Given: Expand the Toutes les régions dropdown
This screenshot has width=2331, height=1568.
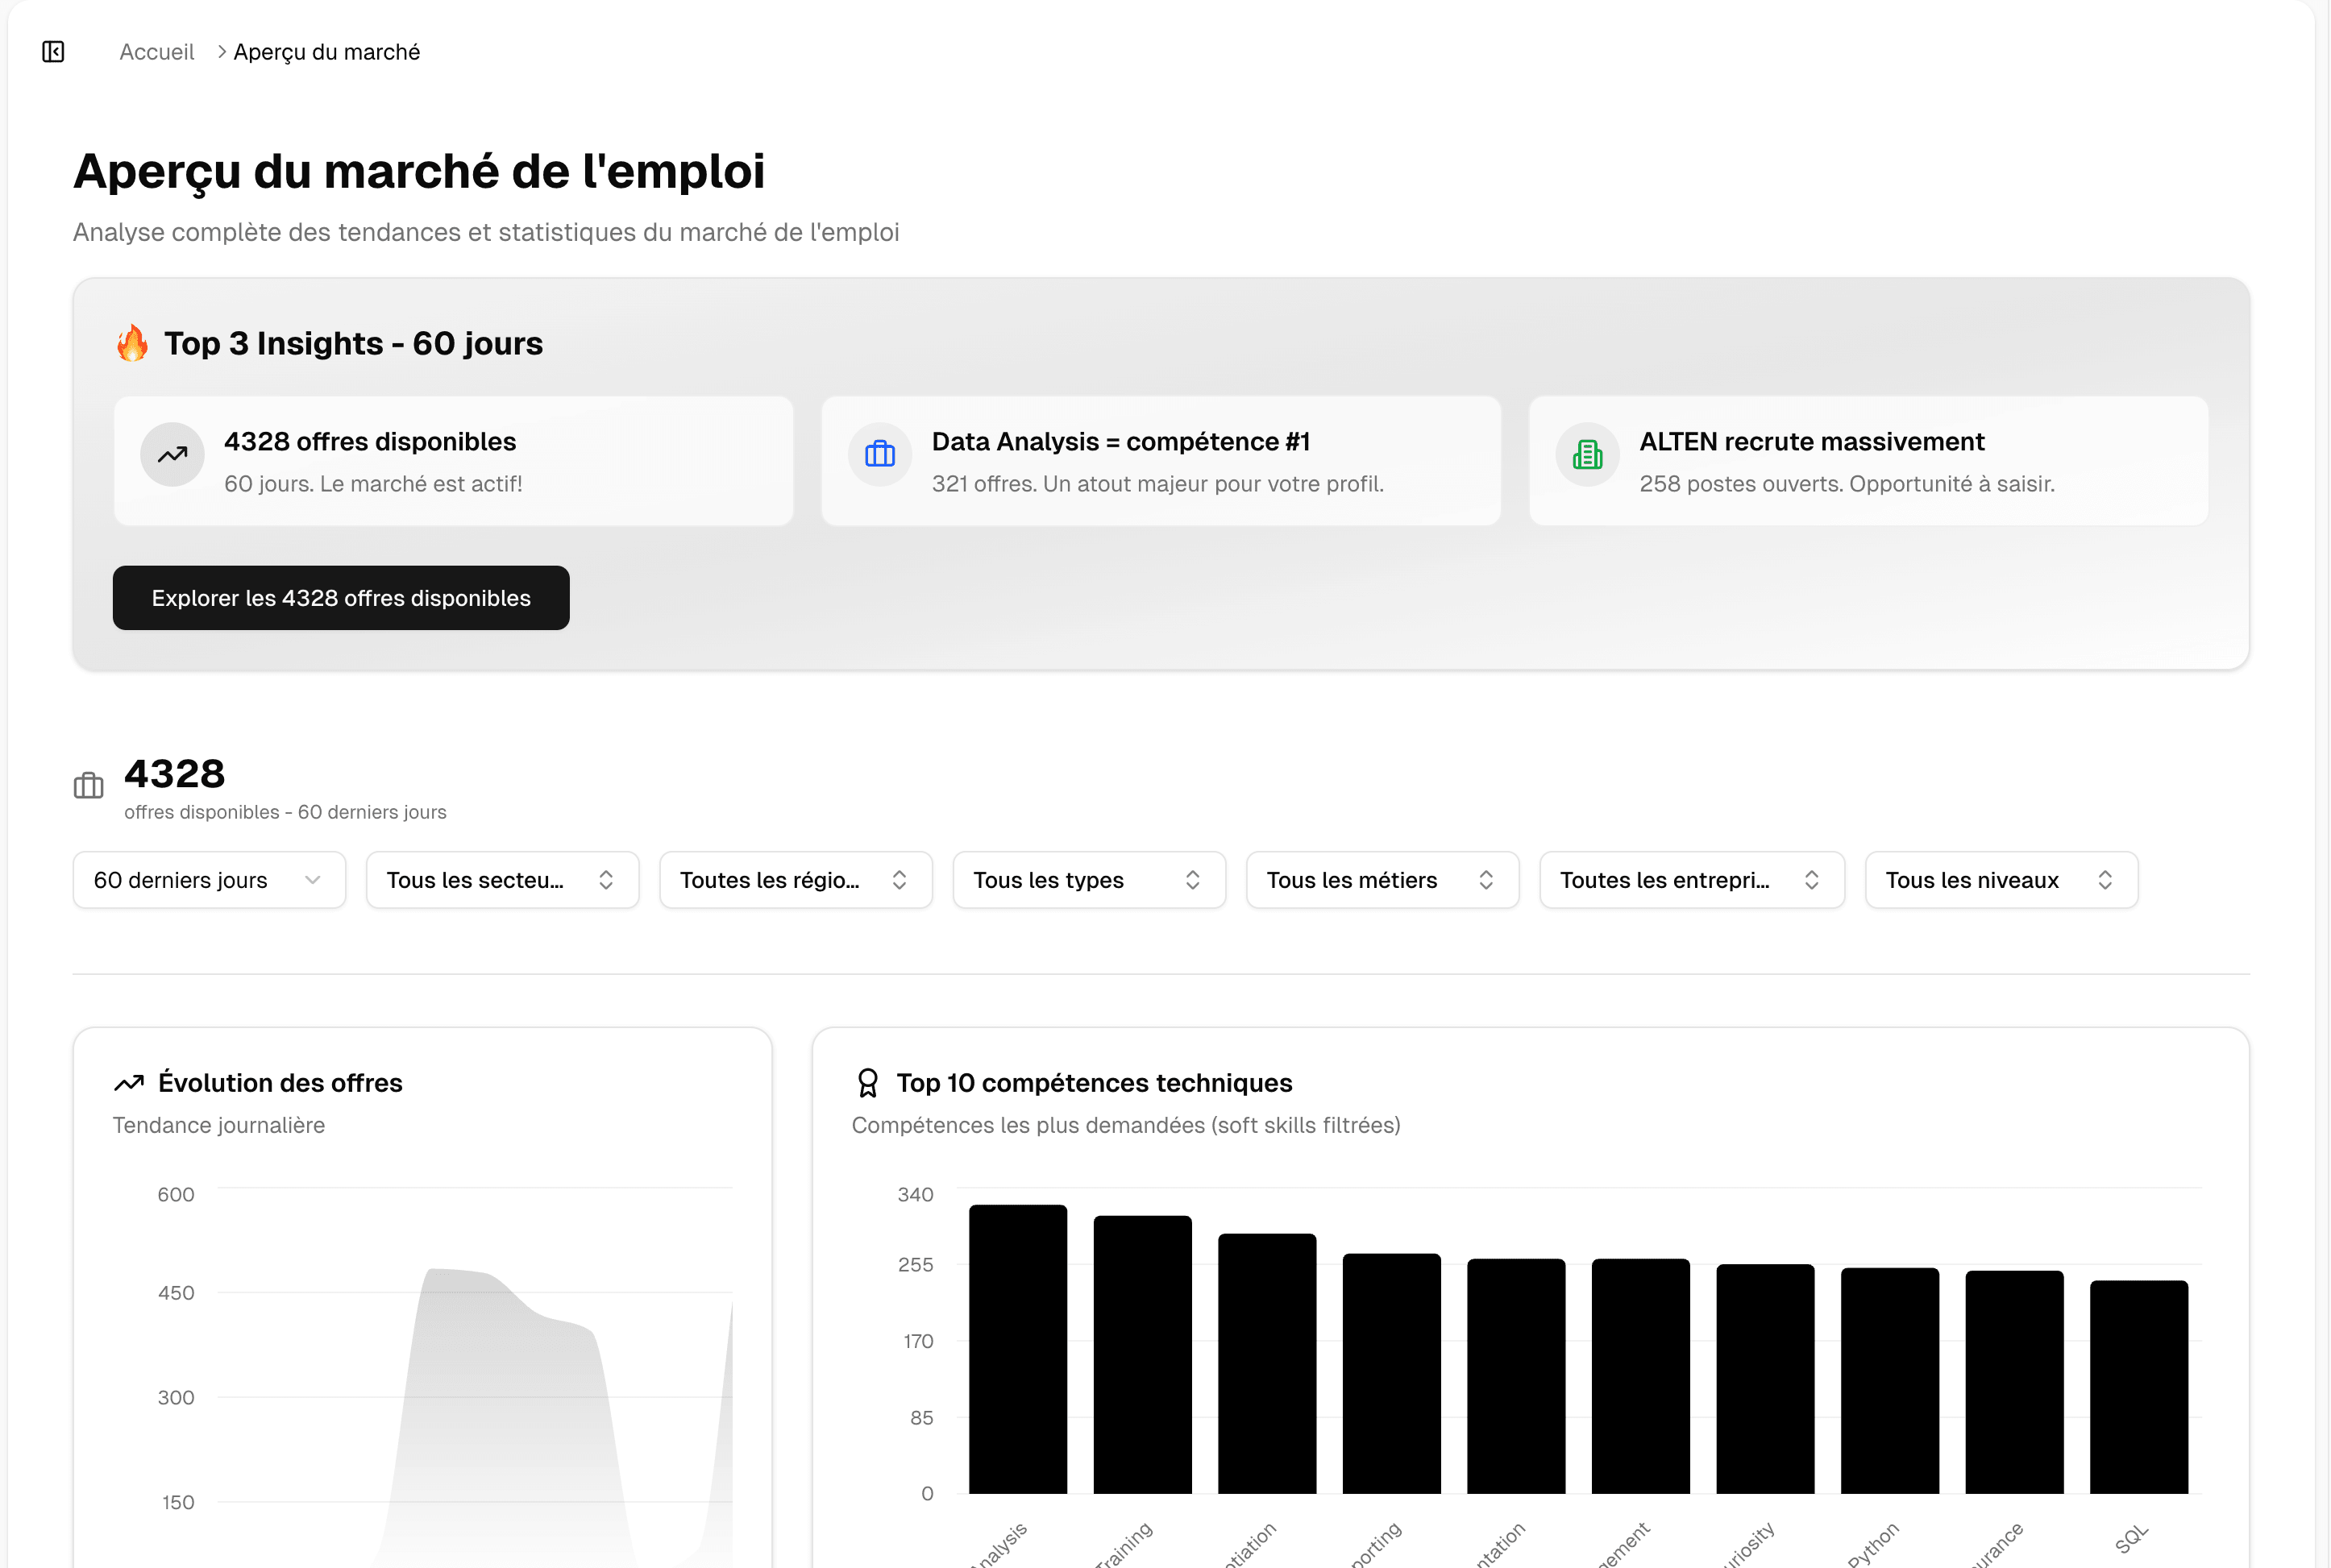Looking at the screenshot, I should 795,880.
